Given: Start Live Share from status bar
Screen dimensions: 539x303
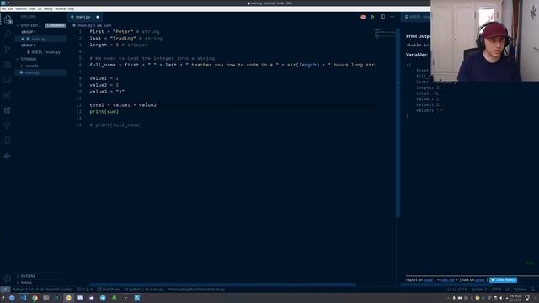Looking at the screenshot, I should [109, 290].
